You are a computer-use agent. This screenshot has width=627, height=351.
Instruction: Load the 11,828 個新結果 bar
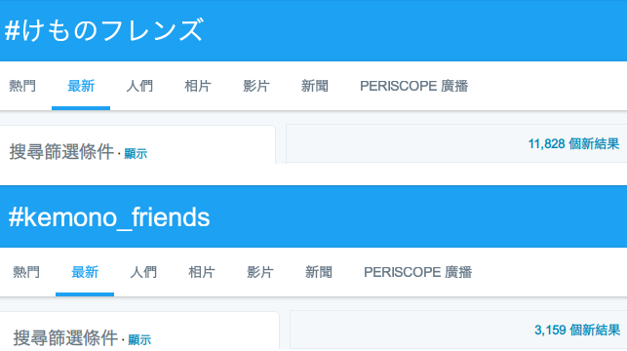[x=456, y=143]
